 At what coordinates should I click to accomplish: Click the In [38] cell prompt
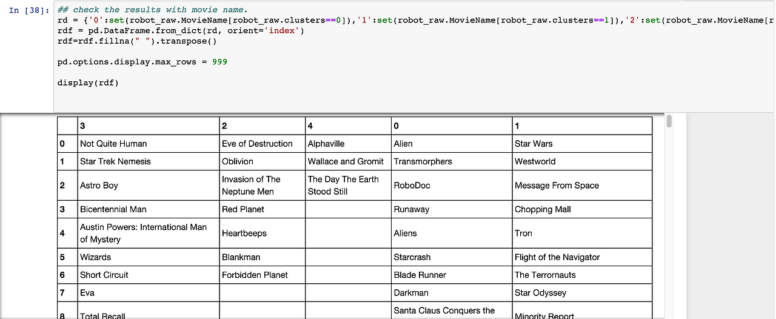[x=28, y=10]
